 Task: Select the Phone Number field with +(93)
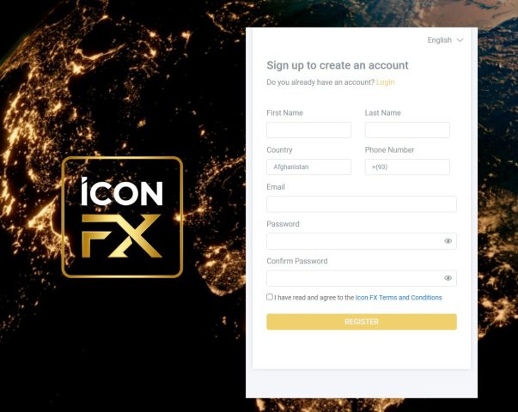[407, 167]
